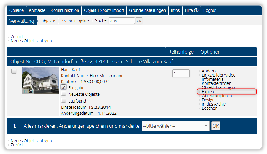Uncheck the Freigabe checkbox
This screenshot has height=154, width=267.
[x=64, y=87]
